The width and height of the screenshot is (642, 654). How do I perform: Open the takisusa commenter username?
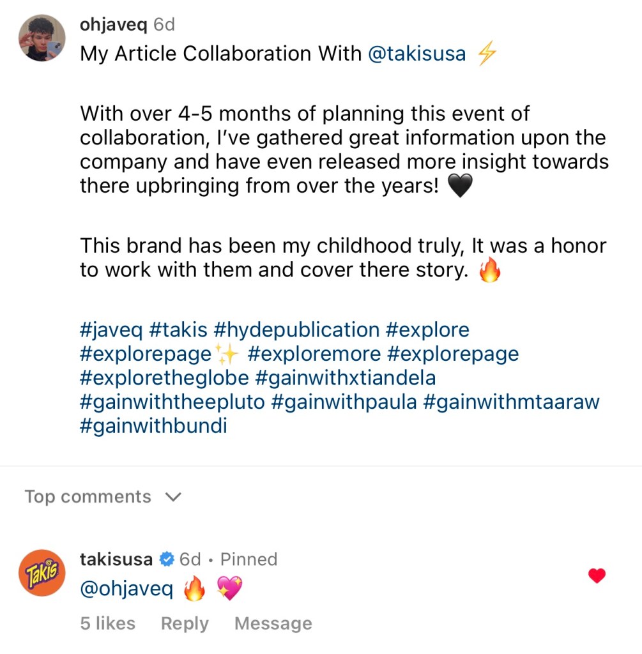click(x=116, y=559)
